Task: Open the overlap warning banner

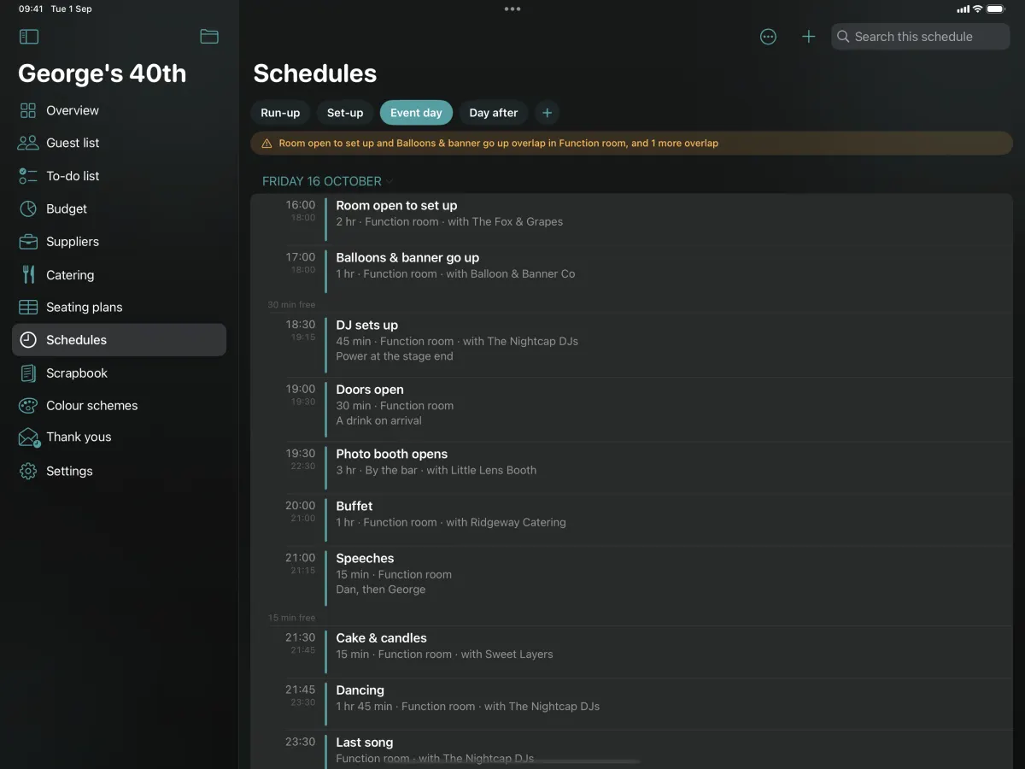Action: 631,144
